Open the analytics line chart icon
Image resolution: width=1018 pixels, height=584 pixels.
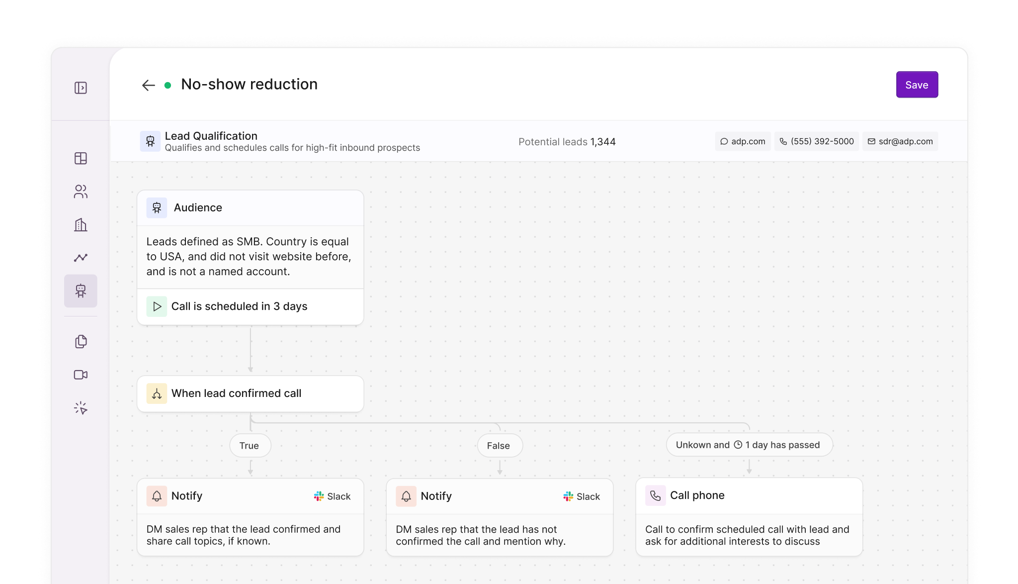(x=81, y=258)
